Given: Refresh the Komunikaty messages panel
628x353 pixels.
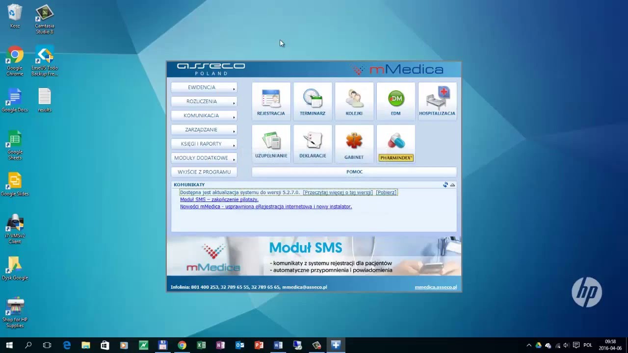Looking at the screenshot, I should (445, 185).
